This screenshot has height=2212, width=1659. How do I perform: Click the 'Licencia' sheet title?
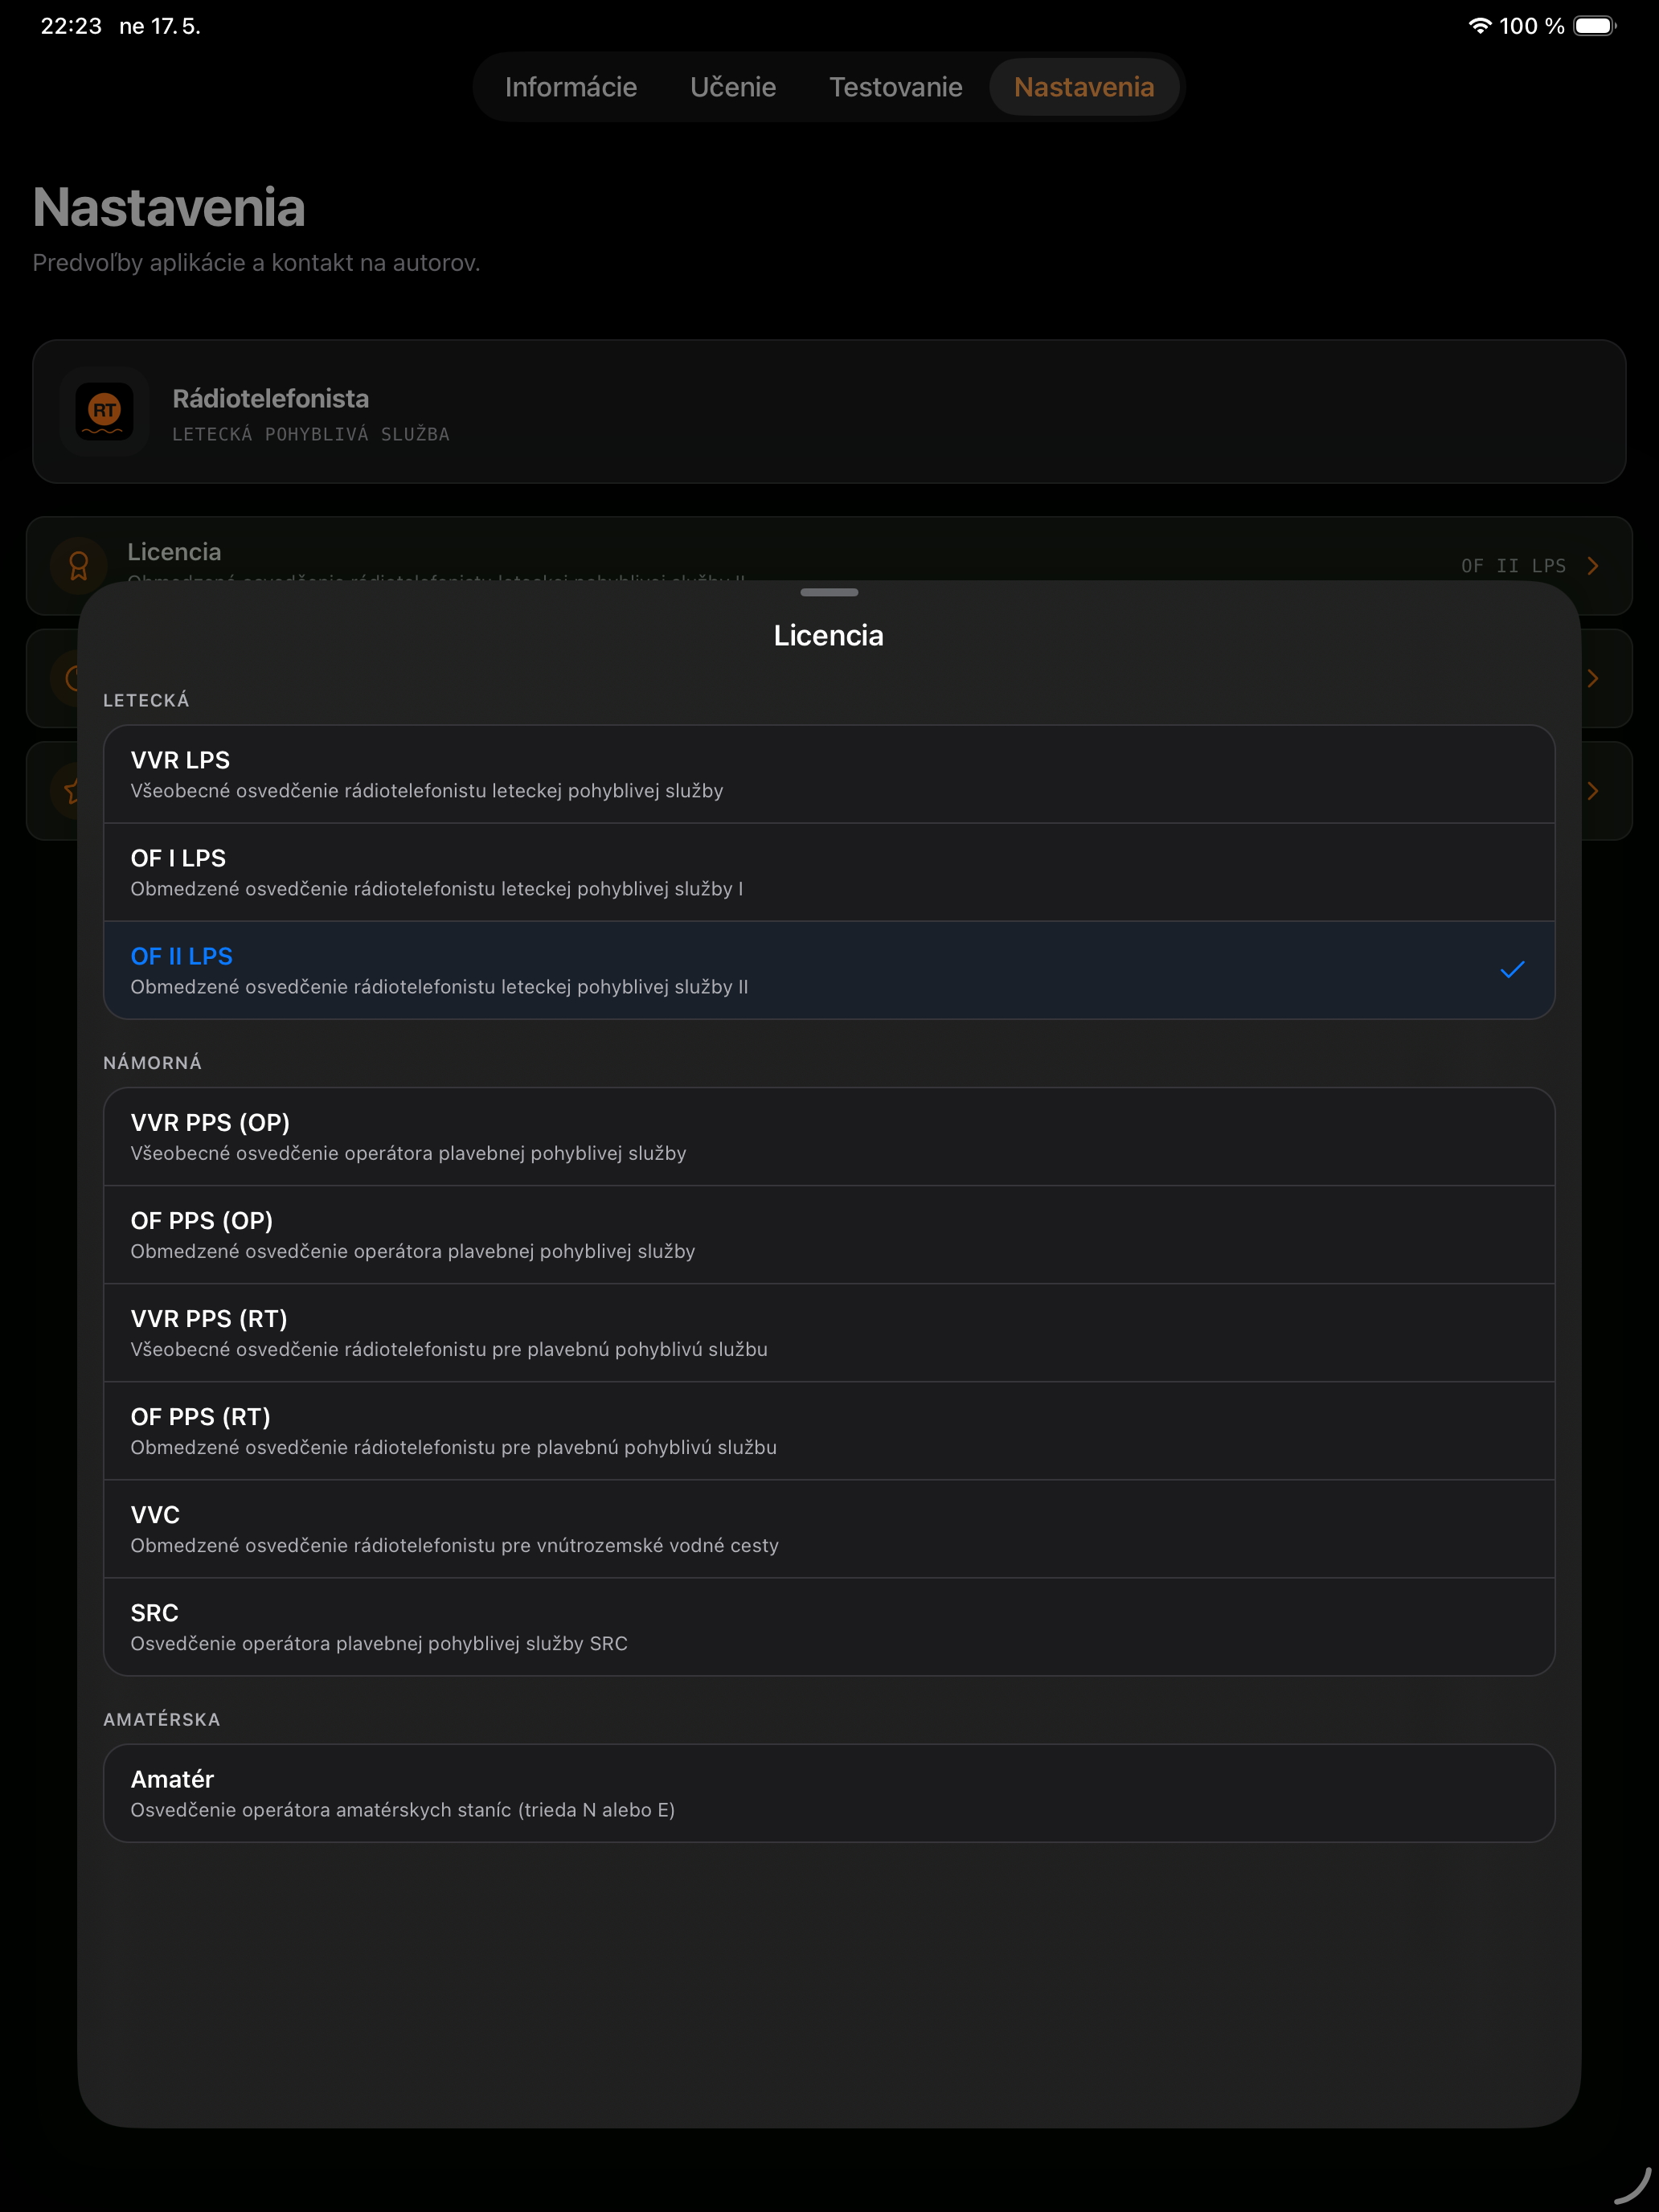(x=829, y=635)
